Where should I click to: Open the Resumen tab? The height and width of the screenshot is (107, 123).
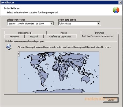(14, 36)
